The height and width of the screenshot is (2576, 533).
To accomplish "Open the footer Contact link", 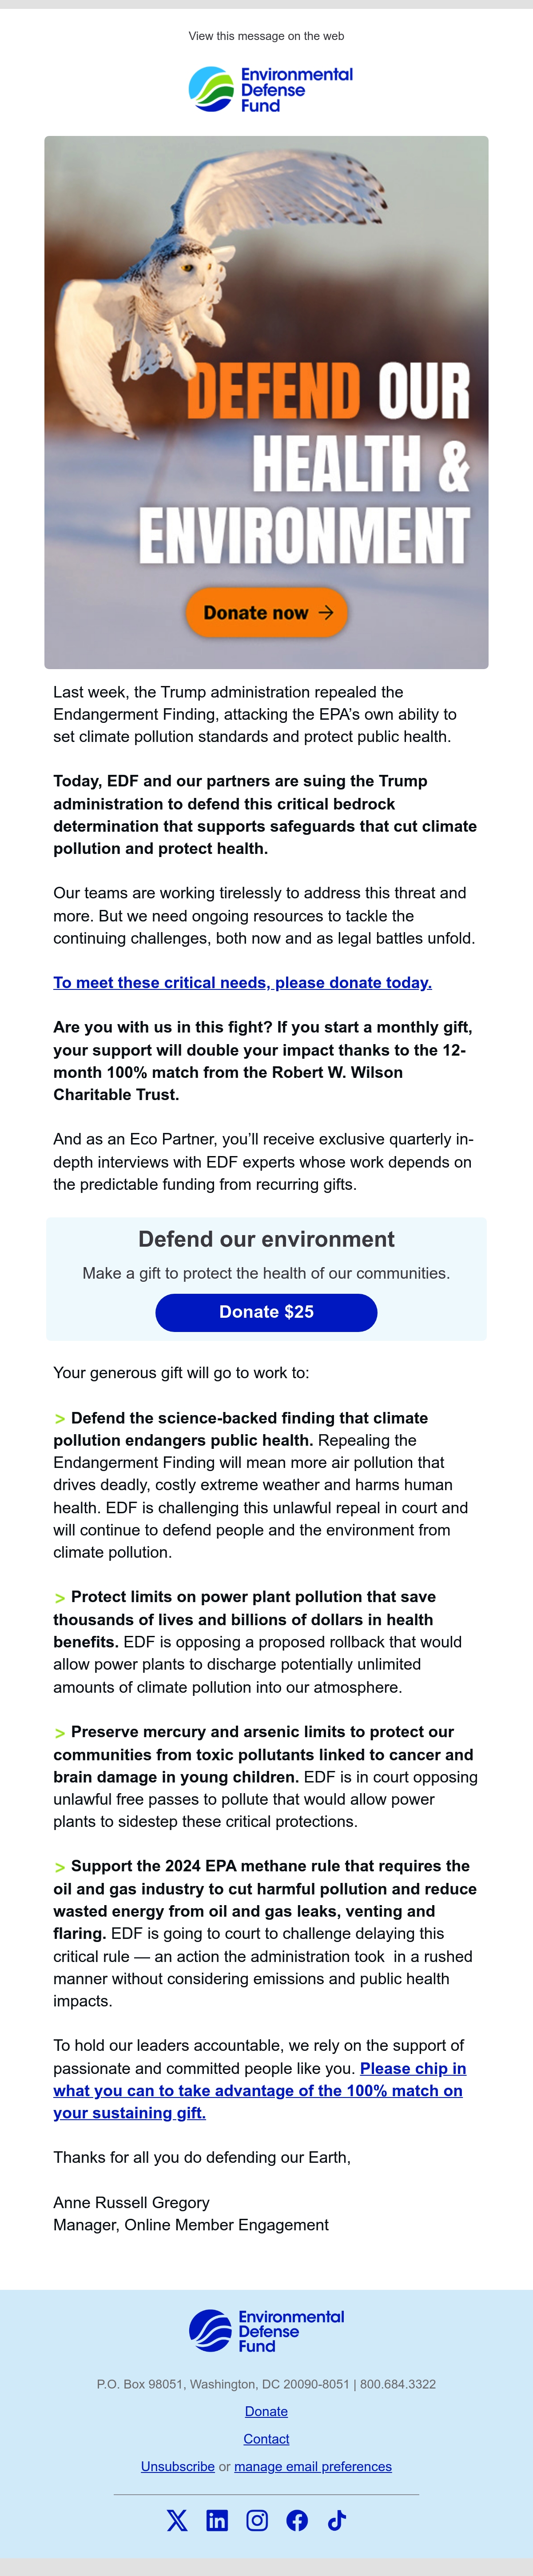I will click(x=266, y=2439).
